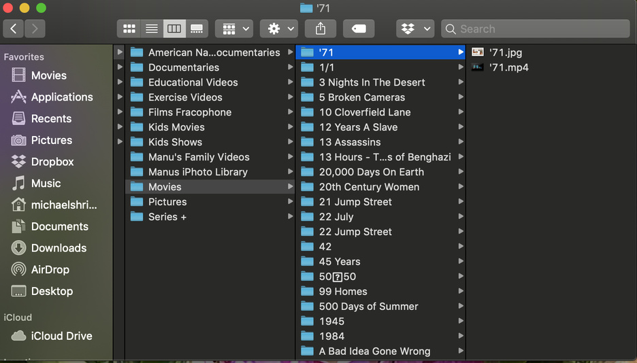Open the 12 Years A Slave folder
637x363 pixels.
point(358,127)
